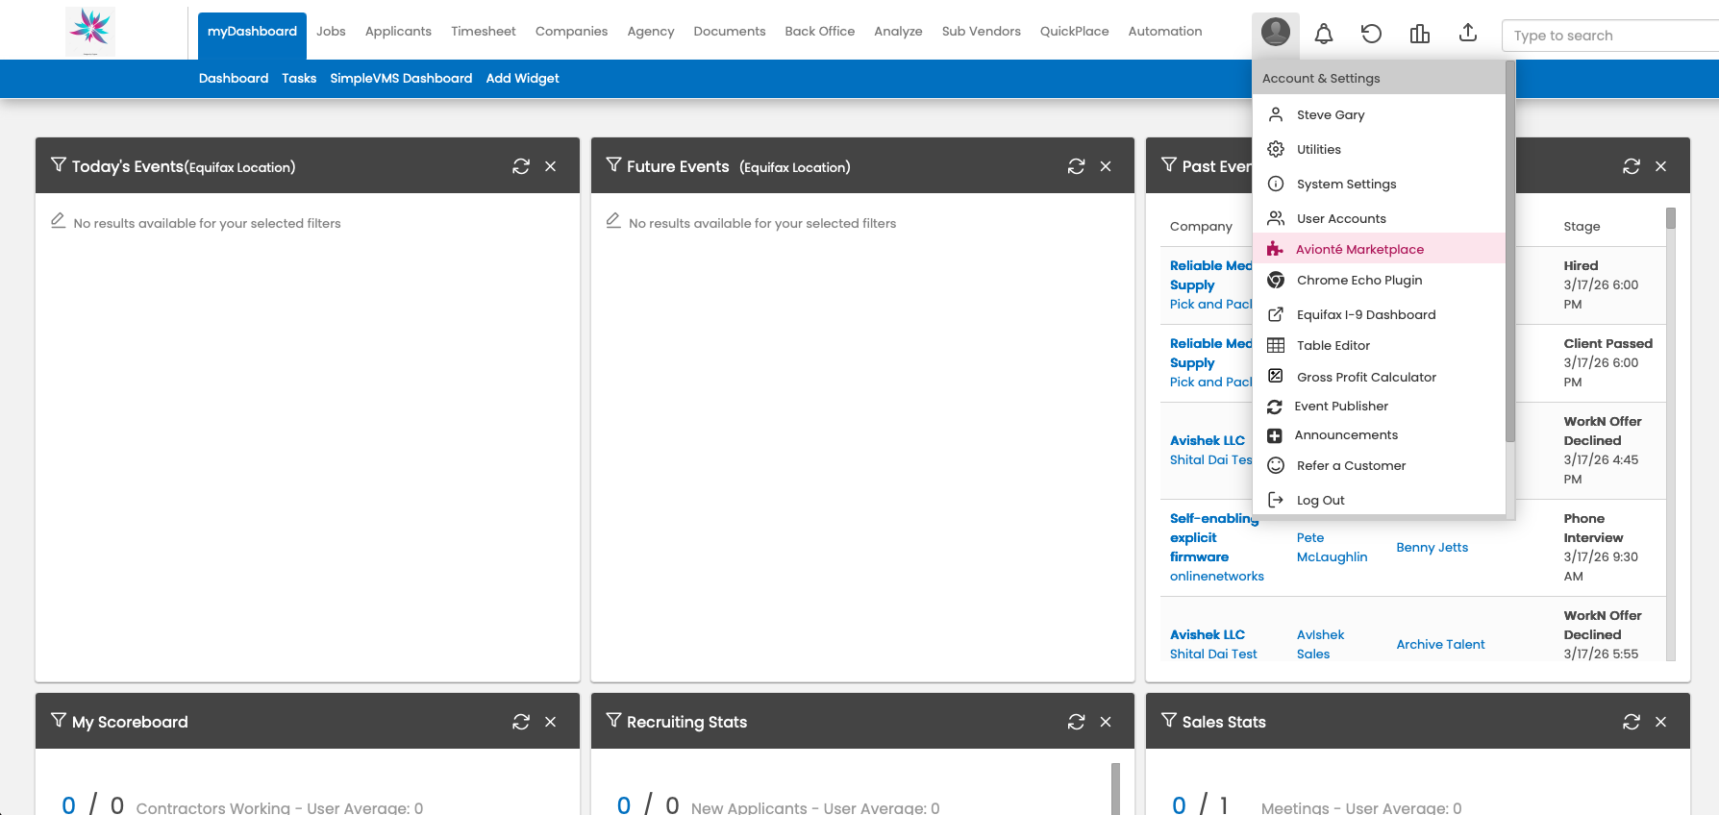This screenshot has height=815, width=1719.
Task: Close the Sales Stats widget
Action: pos(1661,722)
